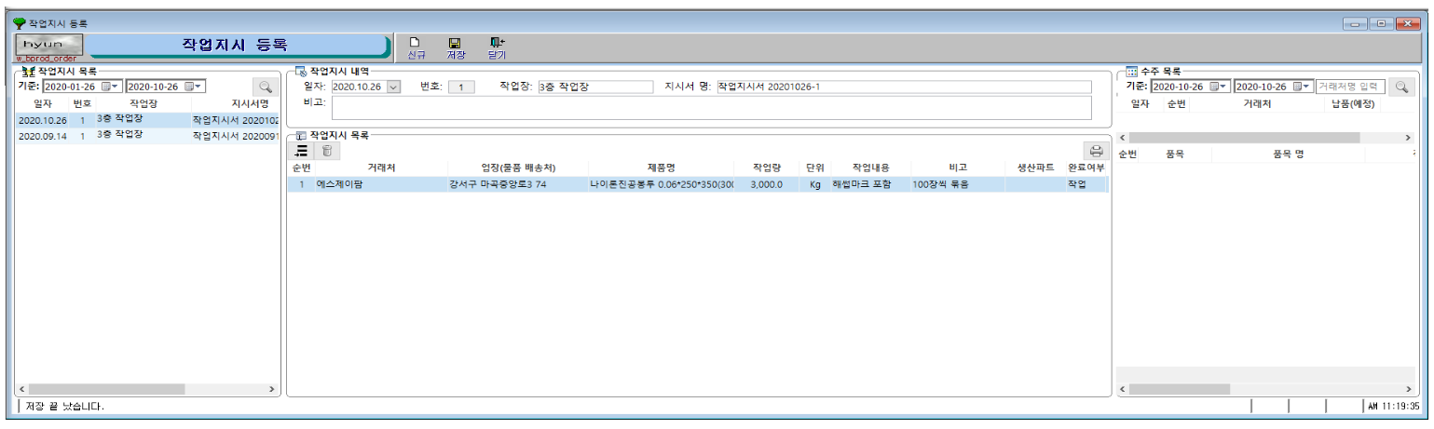
Task: Click the 신규 (New) toolbar icon
Action: tap(416, 47)
